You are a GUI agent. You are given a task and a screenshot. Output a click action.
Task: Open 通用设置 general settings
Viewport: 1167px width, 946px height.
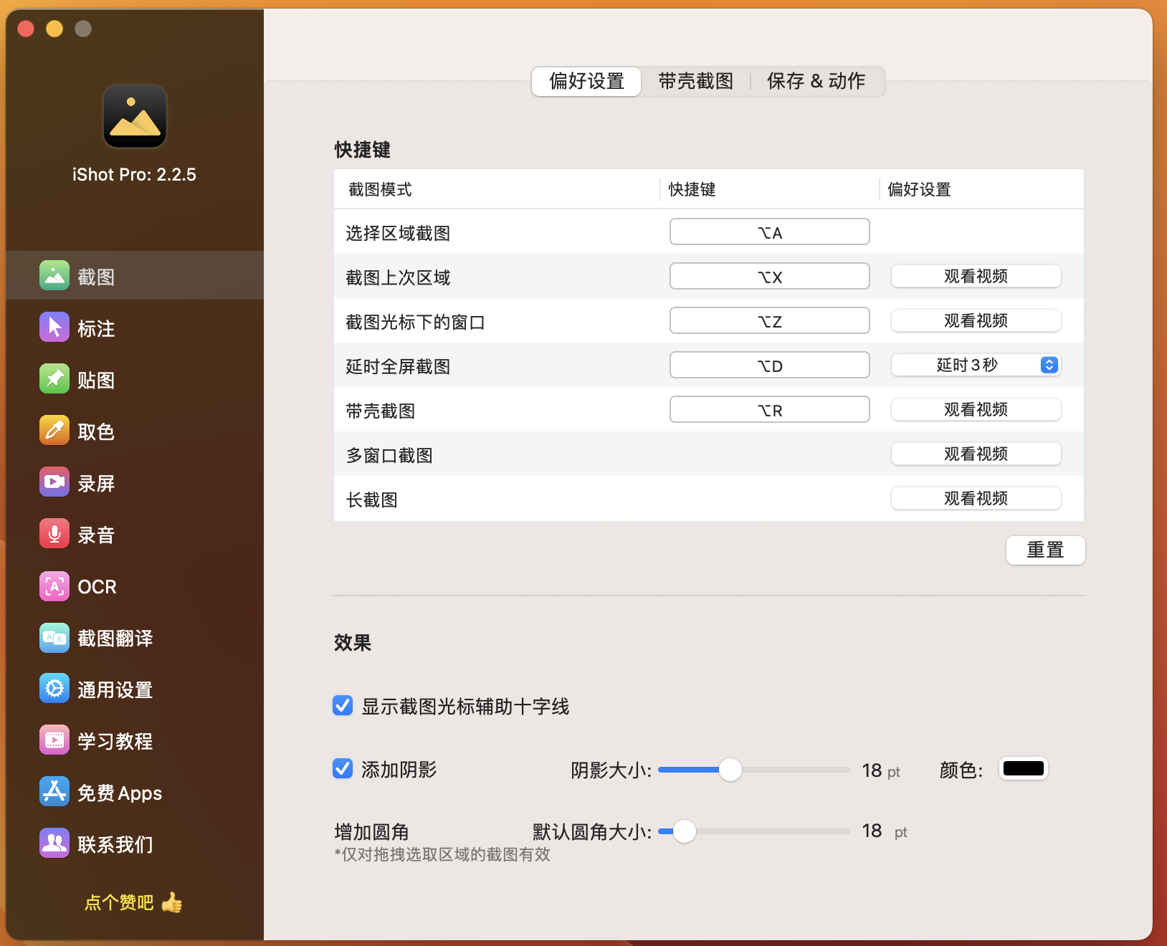tap(97, 689)
